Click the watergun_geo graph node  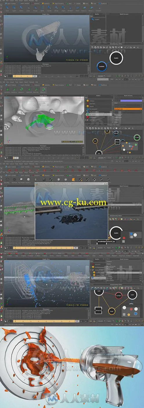coord(98,310)
